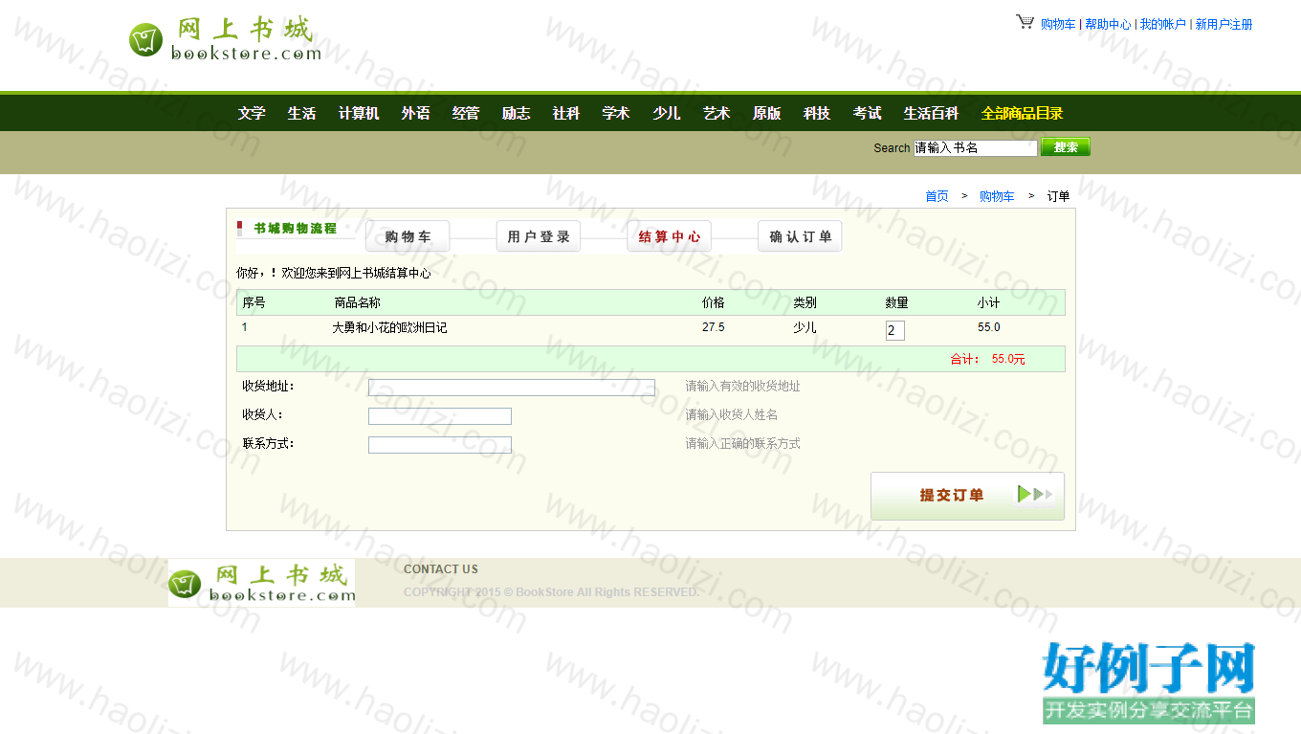Click the quantity field showing 2

tap(895, 331)
